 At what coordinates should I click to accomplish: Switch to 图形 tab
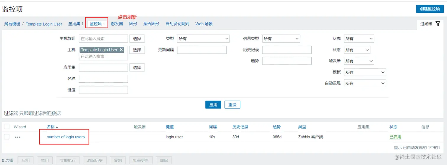coord(133,24)
